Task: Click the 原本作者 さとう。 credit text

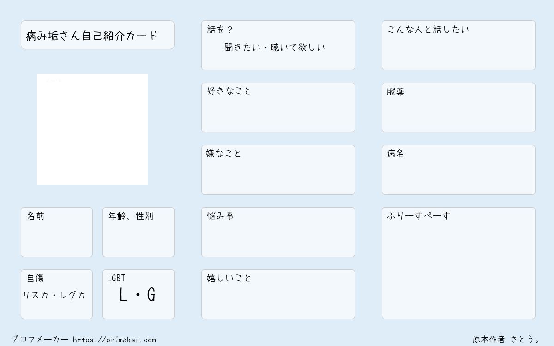Action: coord(506,340)
